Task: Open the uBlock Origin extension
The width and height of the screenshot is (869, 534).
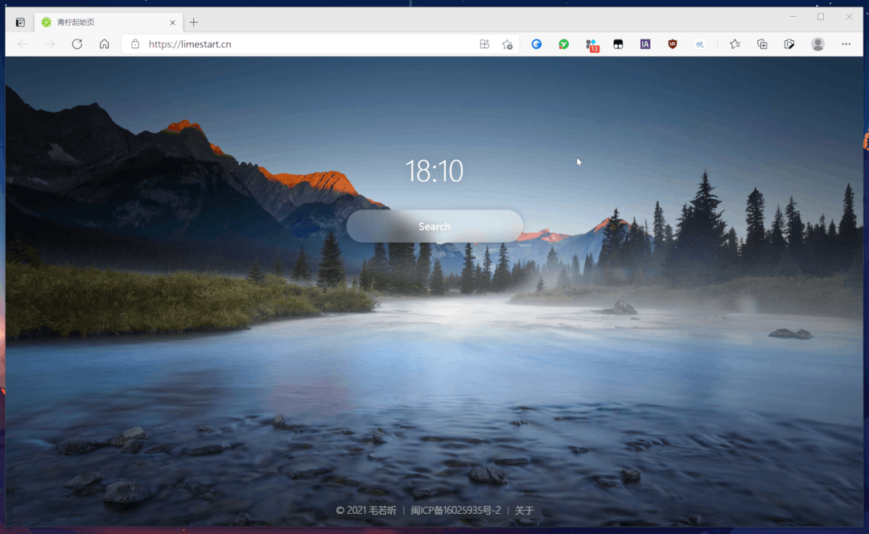Action: point(672,43)
